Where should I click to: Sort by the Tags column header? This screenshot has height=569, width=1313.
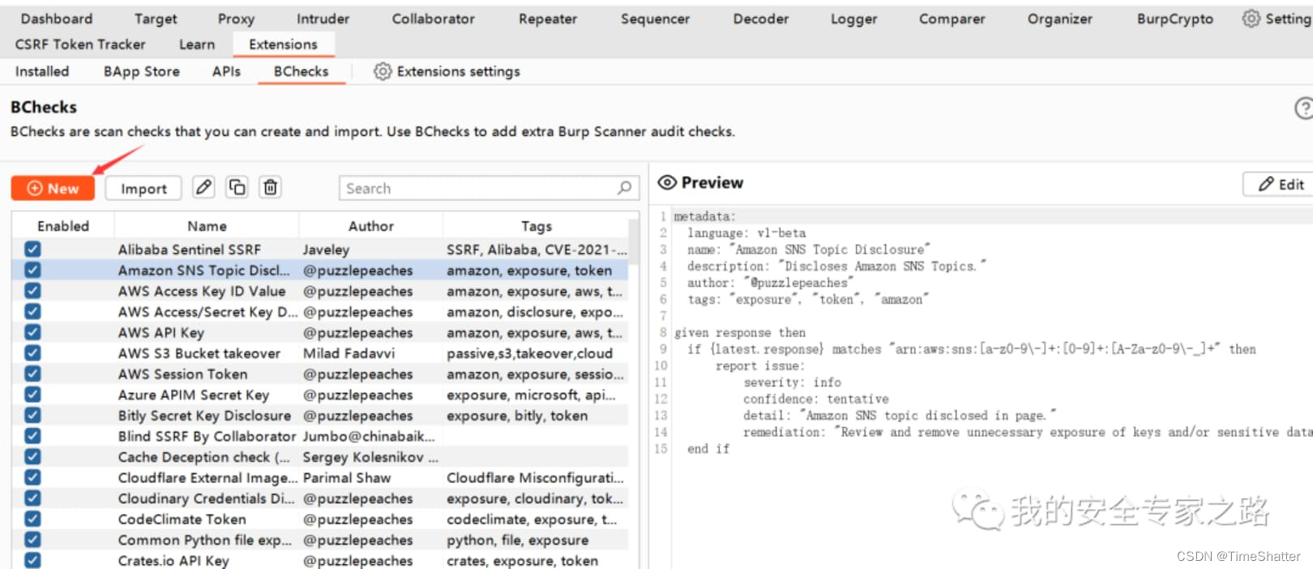[x=537, y=226]
